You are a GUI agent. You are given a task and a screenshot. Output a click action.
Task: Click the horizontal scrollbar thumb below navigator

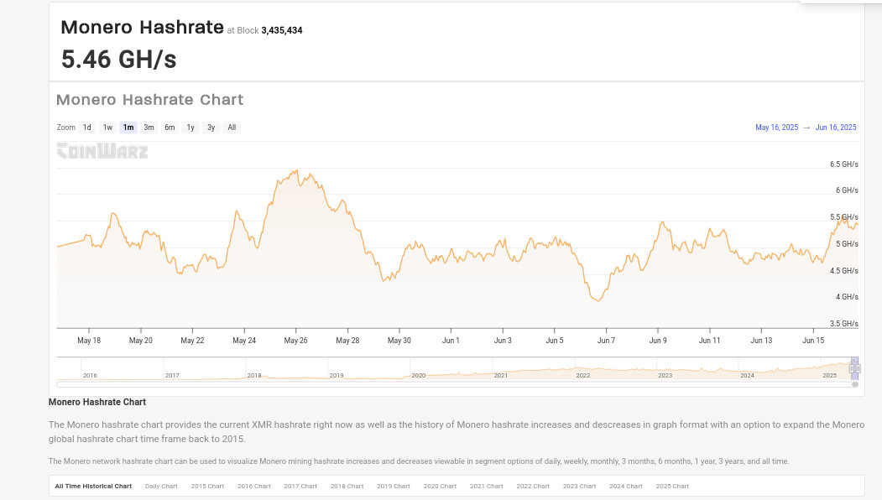855,385
